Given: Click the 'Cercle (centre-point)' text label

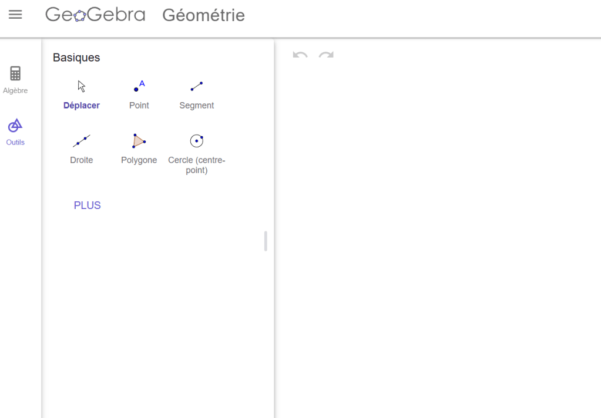Looking at the screenshot, I should (x=196, y=165).
